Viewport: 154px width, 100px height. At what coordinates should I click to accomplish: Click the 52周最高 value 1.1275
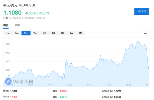118,91
